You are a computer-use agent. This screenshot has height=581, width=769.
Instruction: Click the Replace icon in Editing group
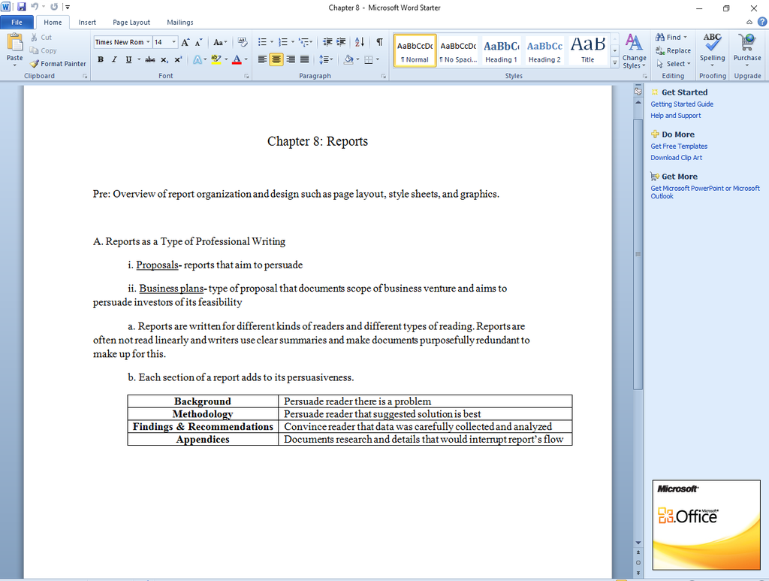pos(660,50)
